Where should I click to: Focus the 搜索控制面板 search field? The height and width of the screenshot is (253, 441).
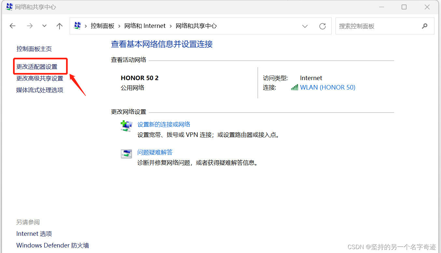tap(385, 26)
